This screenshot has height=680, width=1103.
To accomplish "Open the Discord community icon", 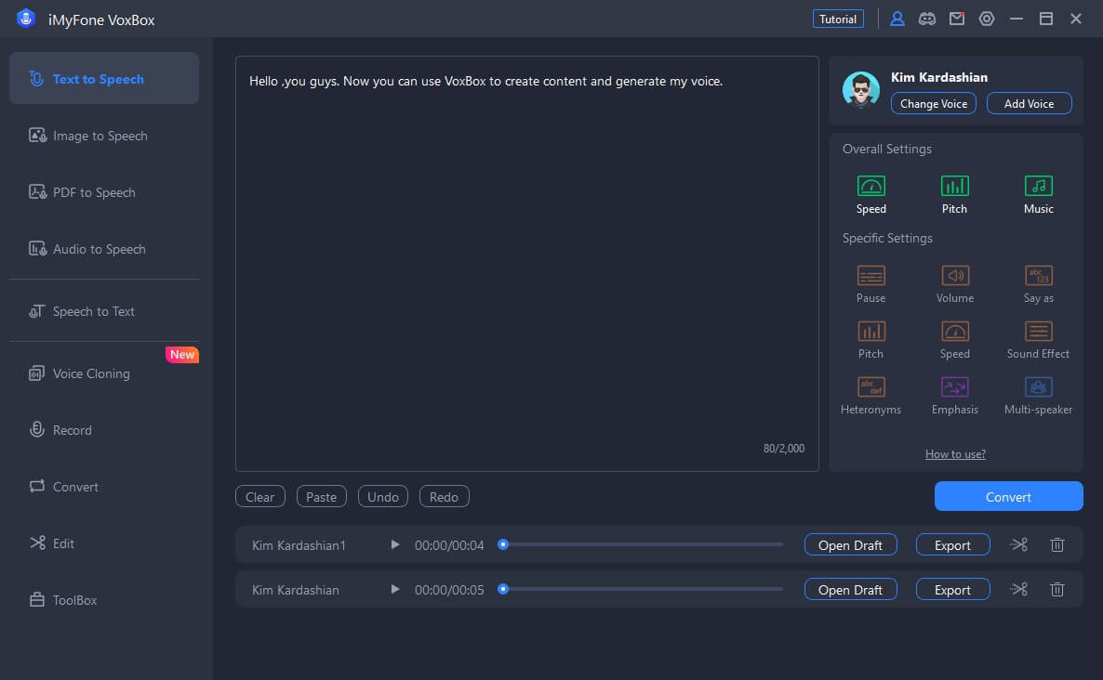I will tap(927, 19).
